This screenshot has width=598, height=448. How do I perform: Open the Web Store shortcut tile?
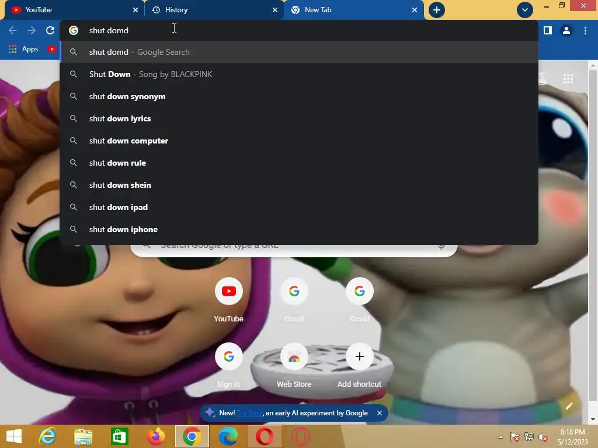[294, 366]
